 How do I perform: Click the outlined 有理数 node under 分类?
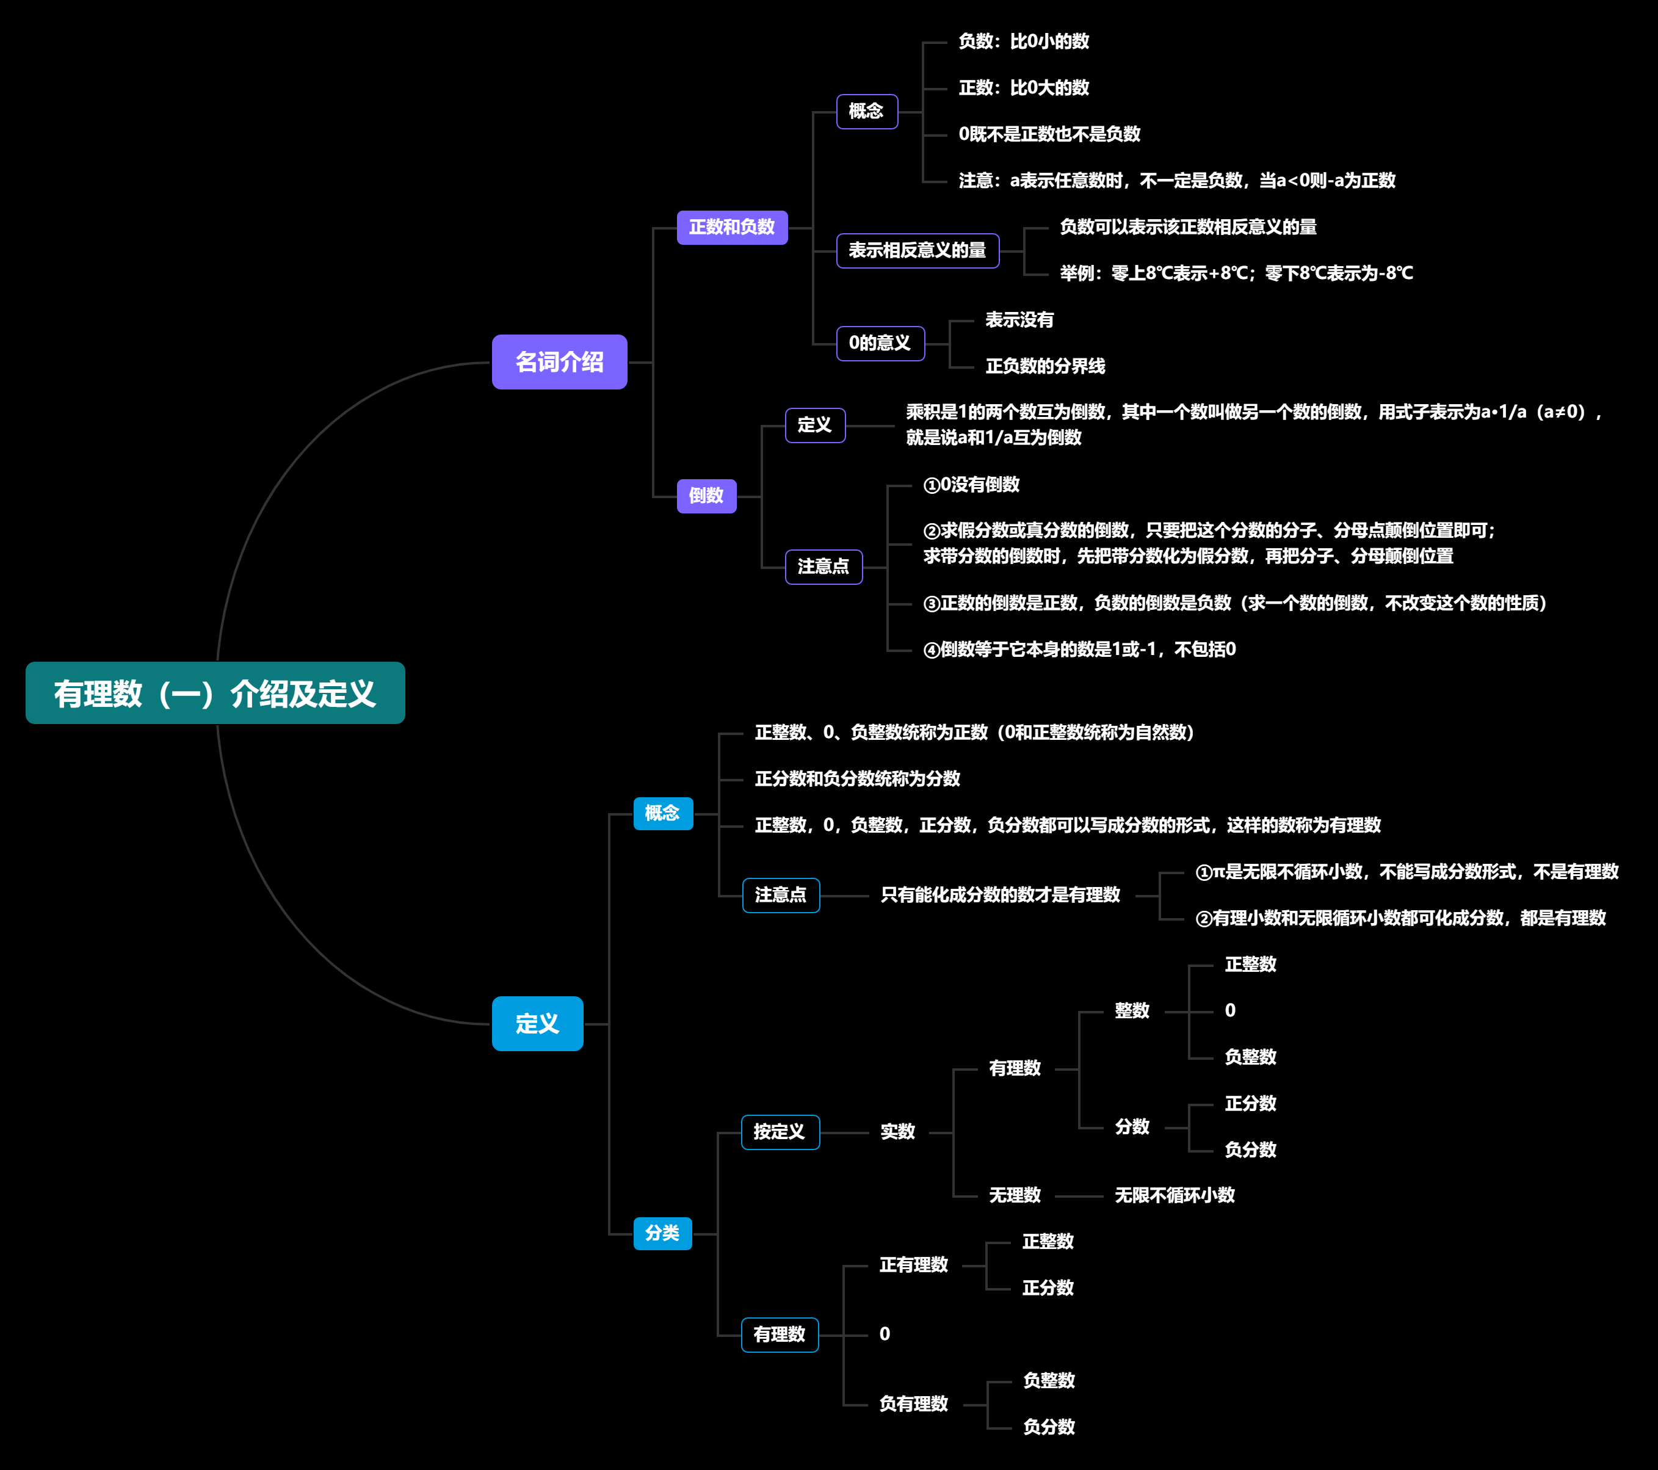(x=780, y=1334)
